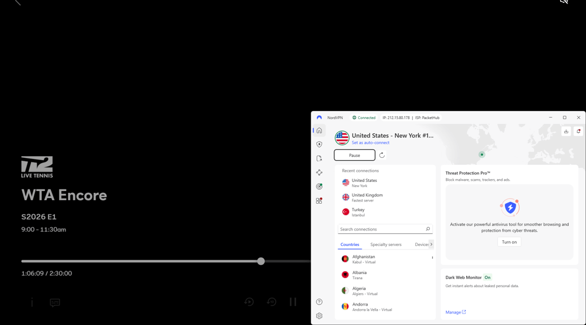Viewport: 586px width, 325px height.
Task: Open the NordVPN Home sidebar icon
Action: point(319,130)
